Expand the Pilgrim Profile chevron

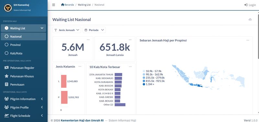(x=42, y=107)
